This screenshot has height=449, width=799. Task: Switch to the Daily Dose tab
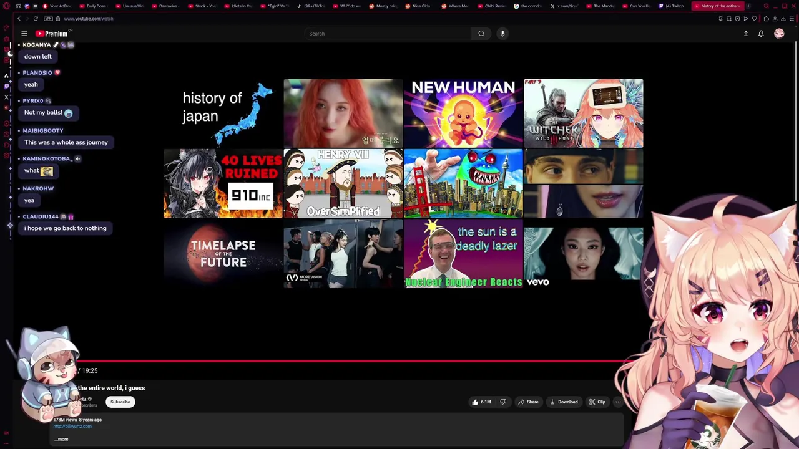(95, 6)
